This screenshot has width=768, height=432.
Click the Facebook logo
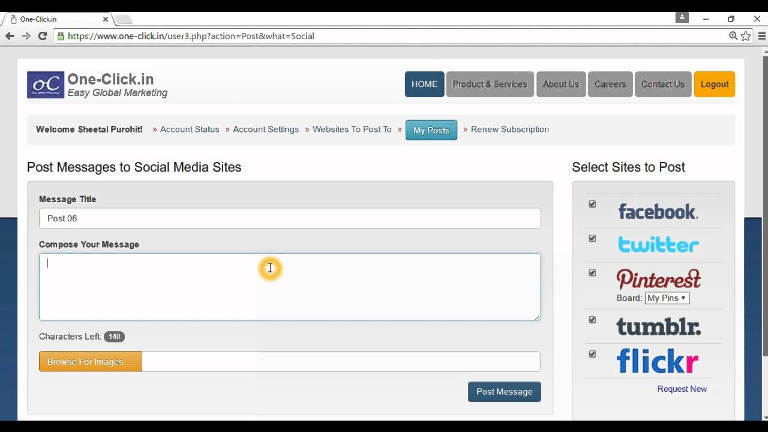point(658,211)
